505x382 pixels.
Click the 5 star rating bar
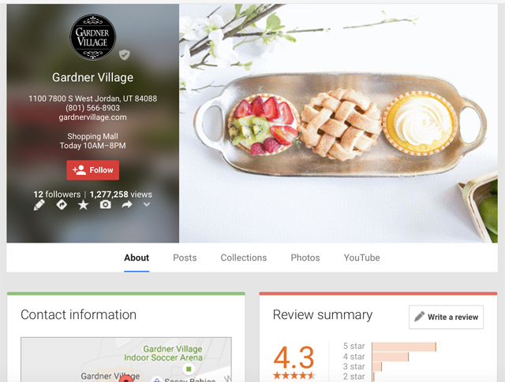click(404, 347)
